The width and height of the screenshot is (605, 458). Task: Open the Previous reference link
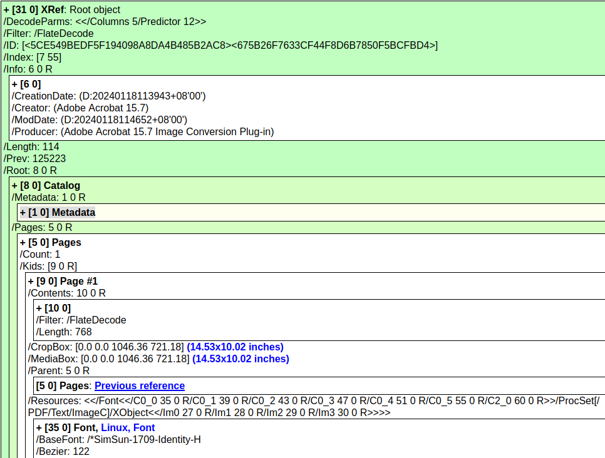coord(139,386)
